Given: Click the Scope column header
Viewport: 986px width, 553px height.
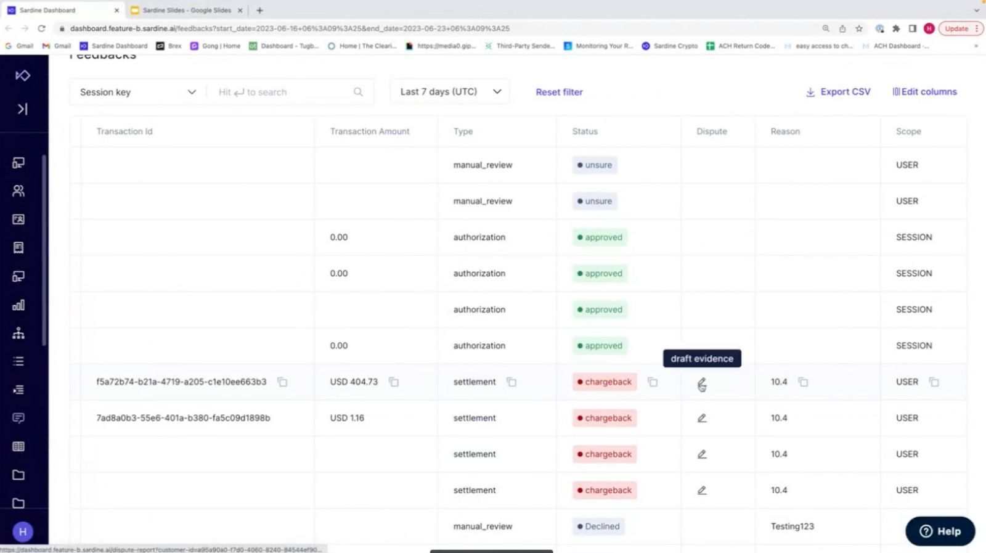Looking at the screenshot, I should tap(908, 131).
